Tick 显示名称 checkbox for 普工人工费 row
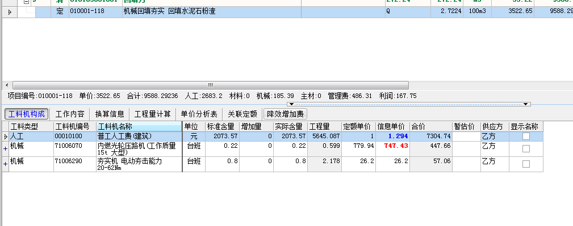The image size is (573, 226). pos(526,137)
